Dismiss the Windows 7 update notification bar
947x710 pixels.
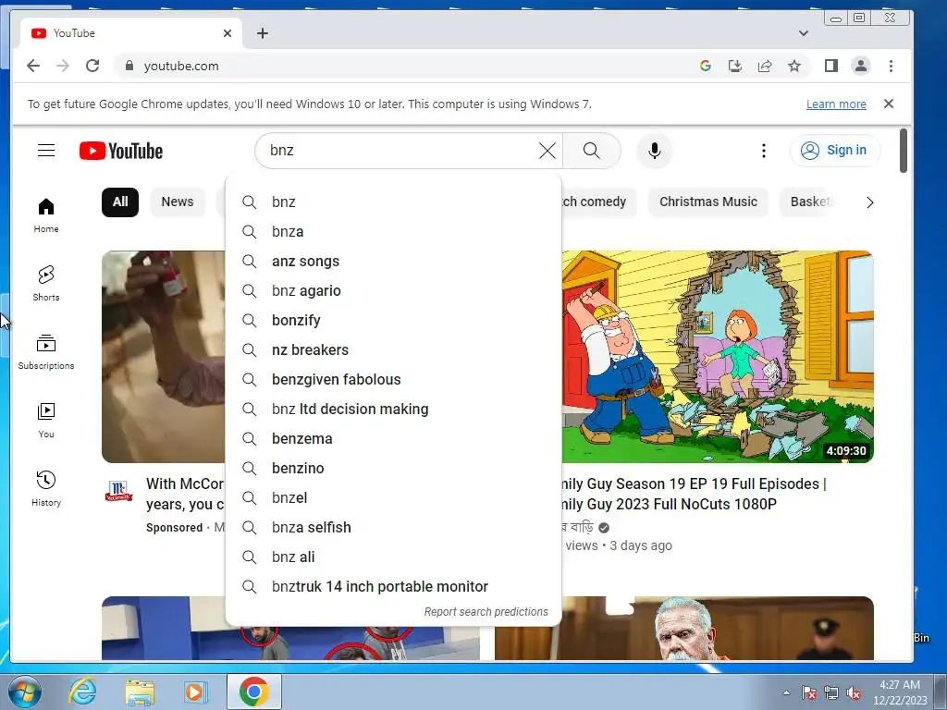(x=889, y=104)
